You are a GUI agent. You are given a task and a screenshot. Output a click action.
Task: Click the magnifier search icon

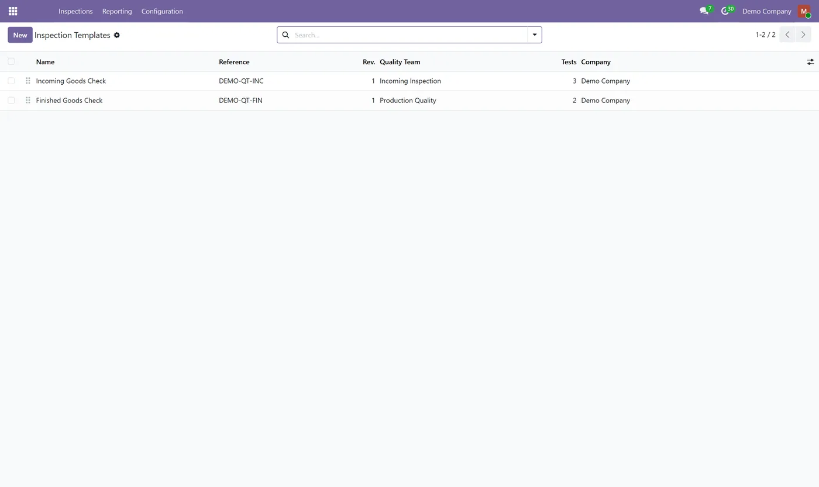(x=285, y=35)
